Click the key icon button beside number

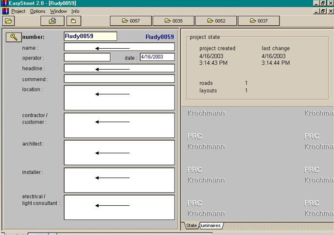14,37
